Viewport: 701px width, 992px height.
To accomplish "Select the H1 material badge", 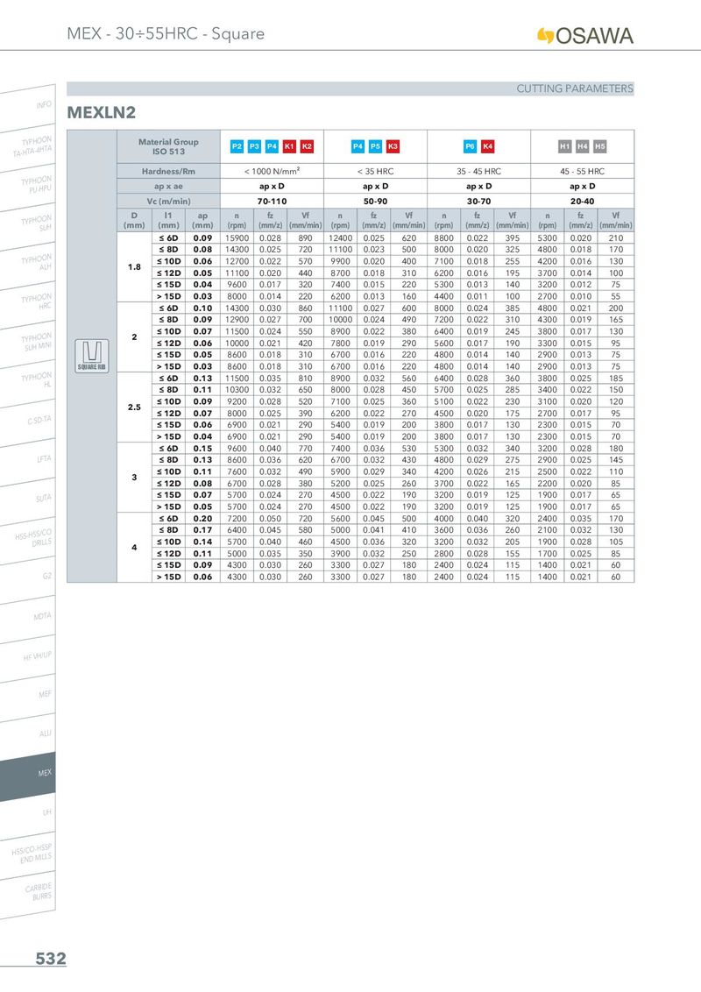I will coord(565,146).
